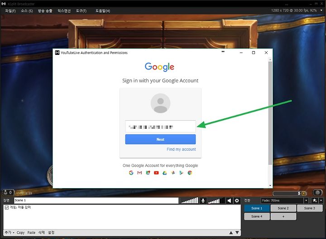
Task: Mute the microphone icon
Action: [x=203, y=200]
